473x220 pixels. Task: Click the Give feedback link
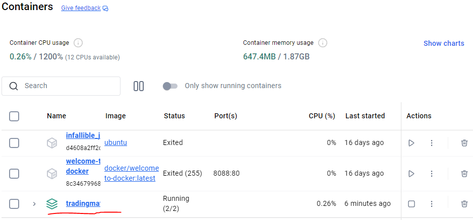[x=81, y=8]
